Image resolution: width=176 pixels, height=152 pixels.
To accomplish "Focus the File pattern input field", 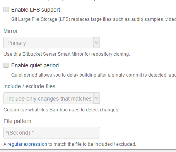I will 52,133.
